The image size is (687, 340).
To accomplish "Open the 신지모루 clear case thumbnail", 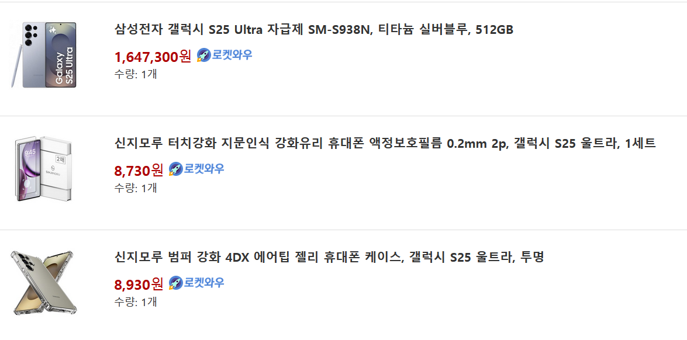I will (44, 283).
